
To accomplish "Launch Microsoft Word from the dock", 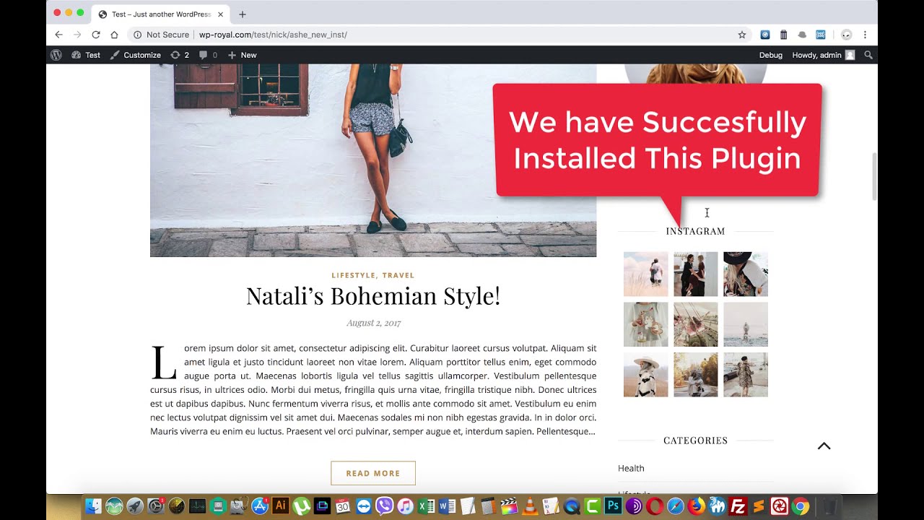I will click(x=447, y=506).
